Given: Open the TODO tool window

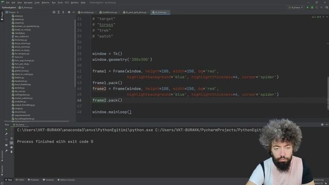Looking at the screenshot, I should point(20,180).
